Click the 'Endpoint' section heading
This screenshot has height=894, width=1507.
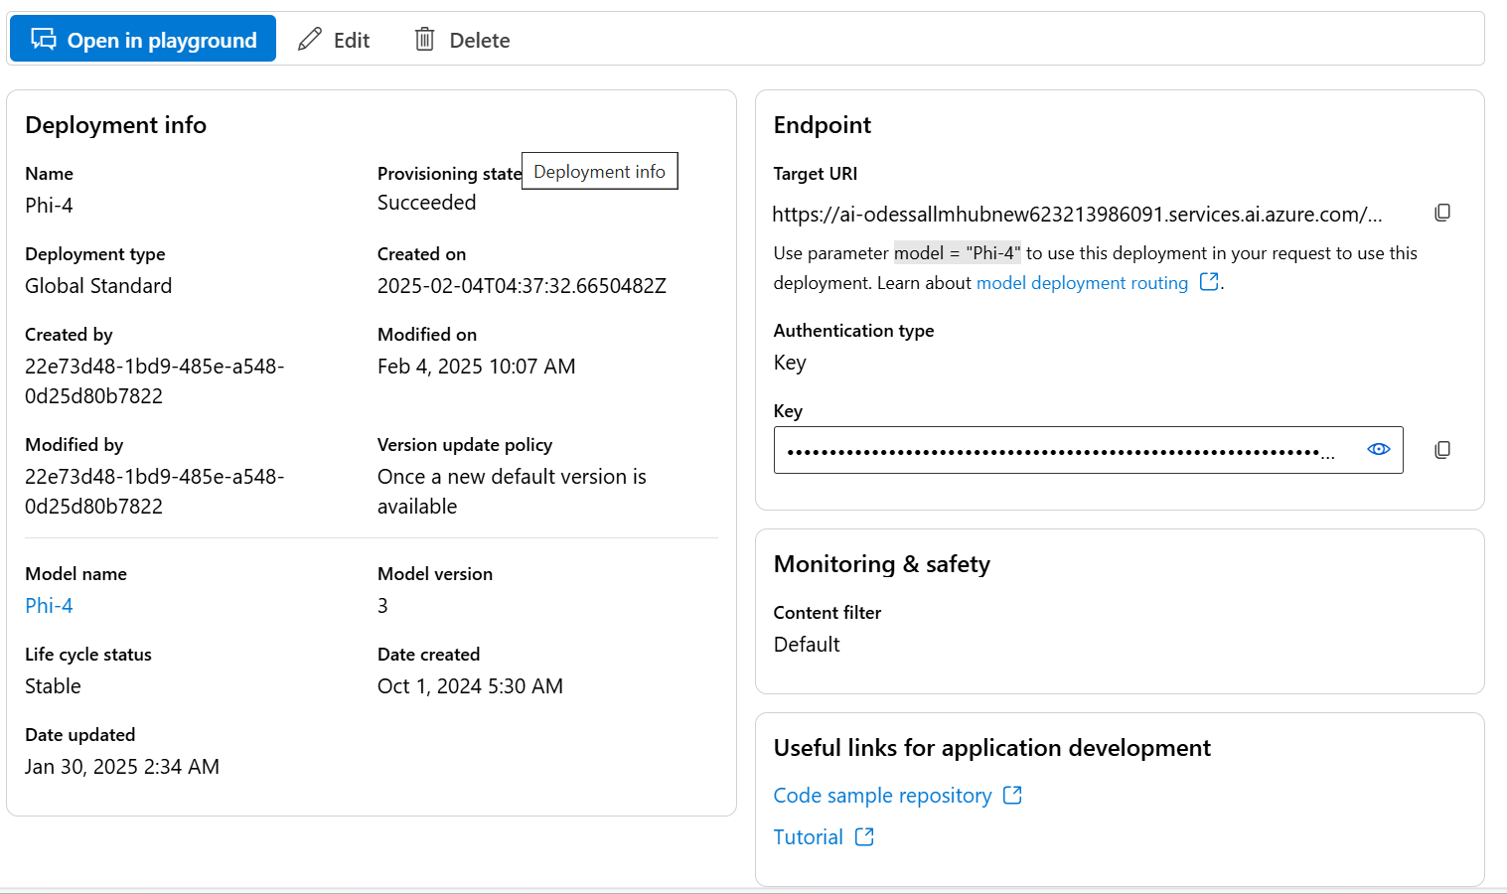(x=822, y=125)
